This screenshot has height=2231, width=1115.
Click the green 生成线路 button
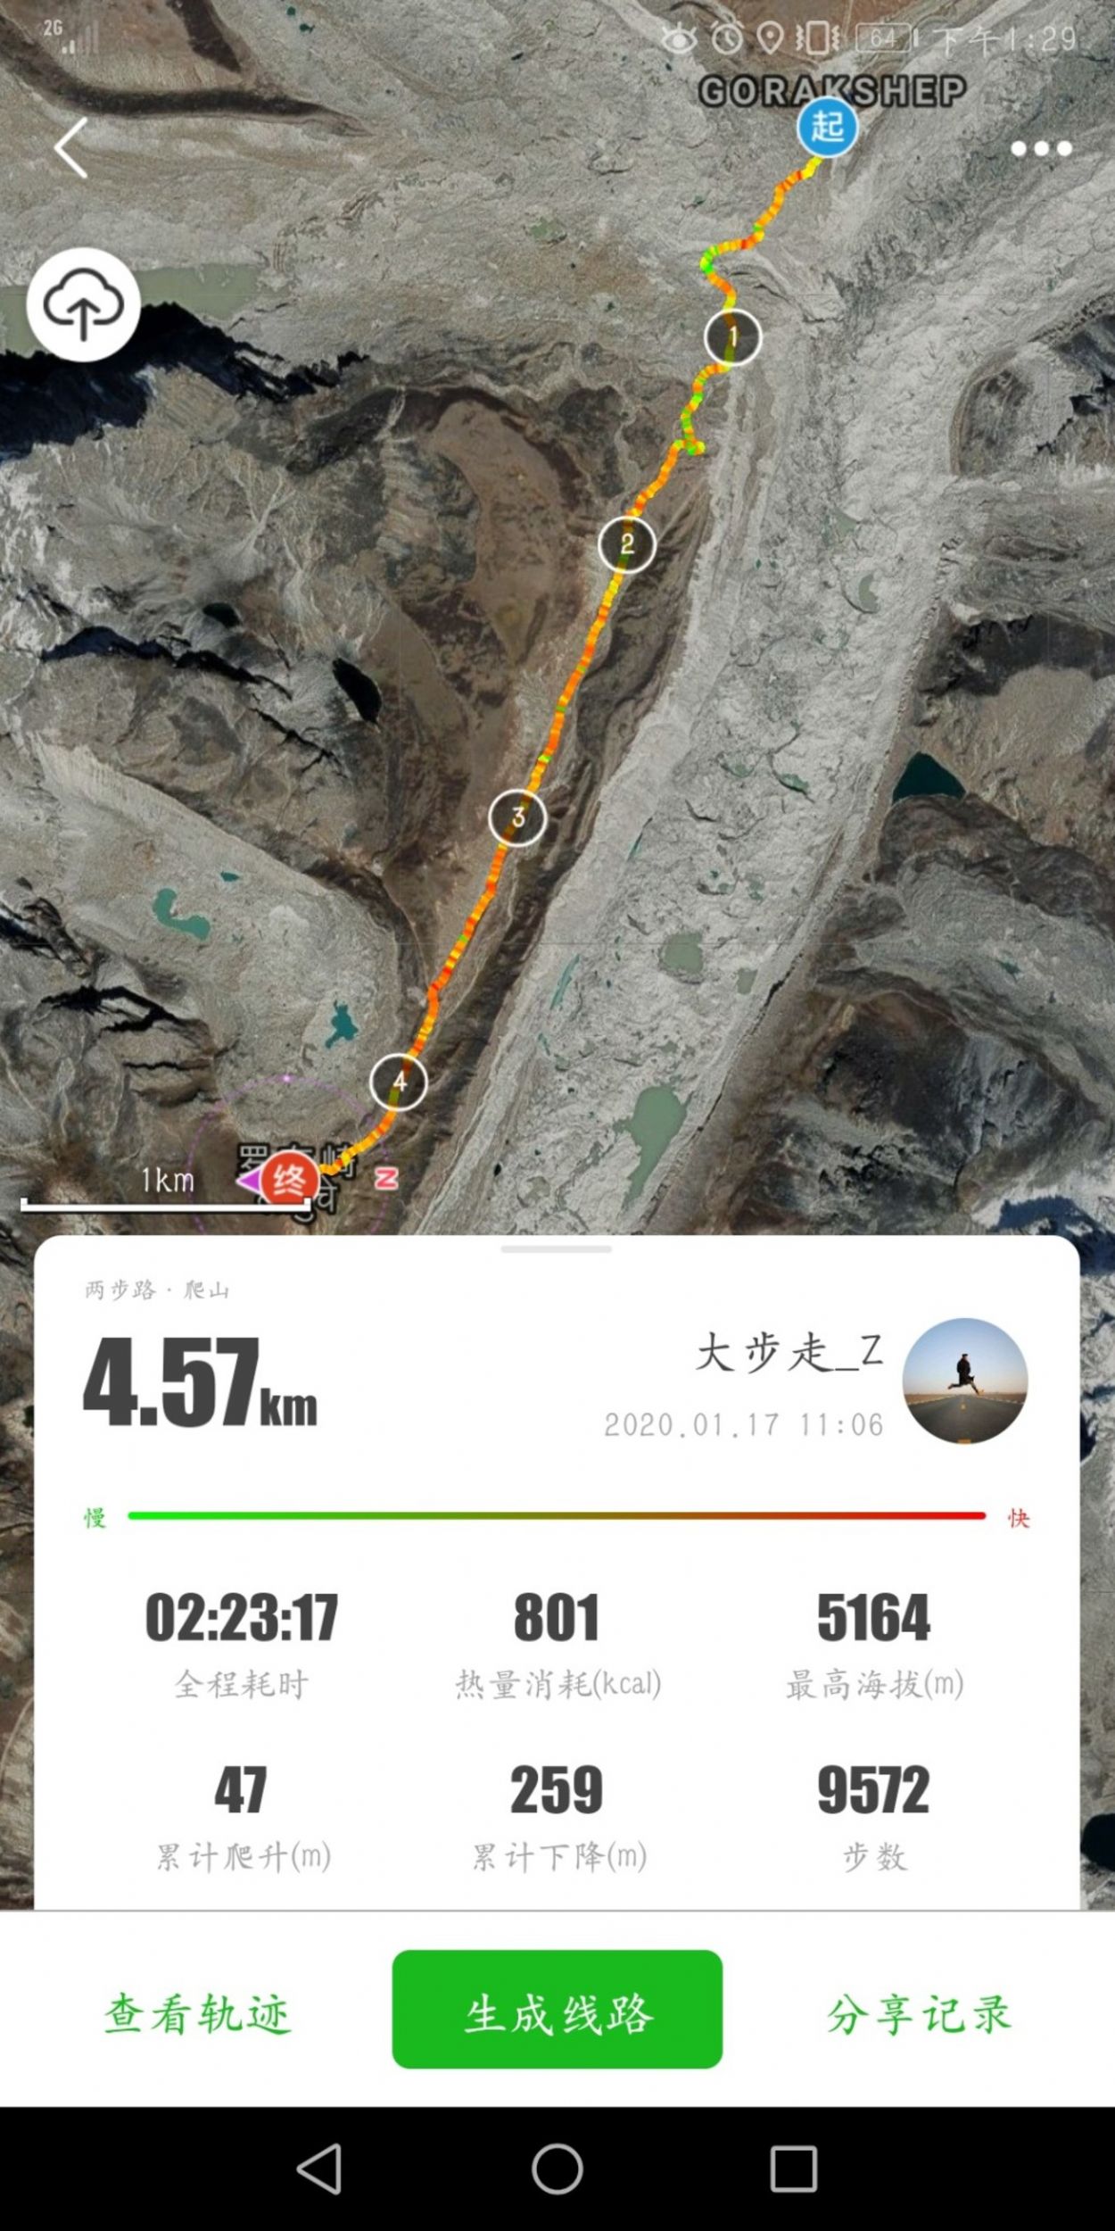557,2009
